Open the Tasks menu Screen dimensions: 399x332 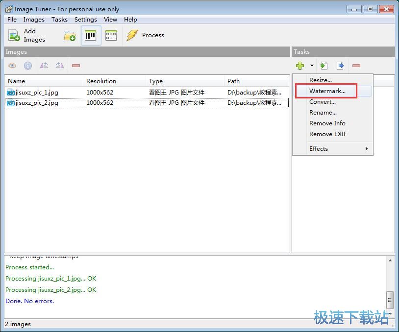point(59,20)
